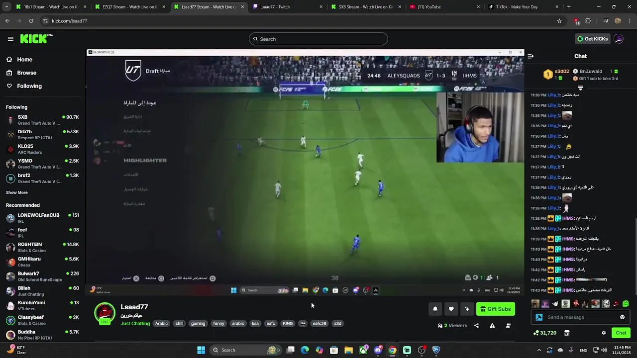This screenshot has width=637, height=358.
Task: Click the browser address bar URL
Action: (70, 21)
